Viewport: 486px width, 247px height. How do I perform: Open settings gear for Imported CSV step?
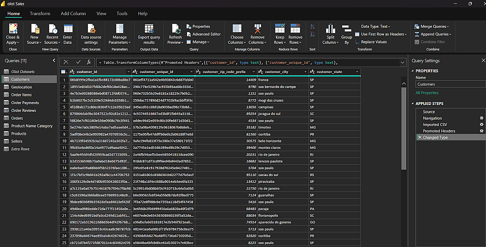click(482, 124)
